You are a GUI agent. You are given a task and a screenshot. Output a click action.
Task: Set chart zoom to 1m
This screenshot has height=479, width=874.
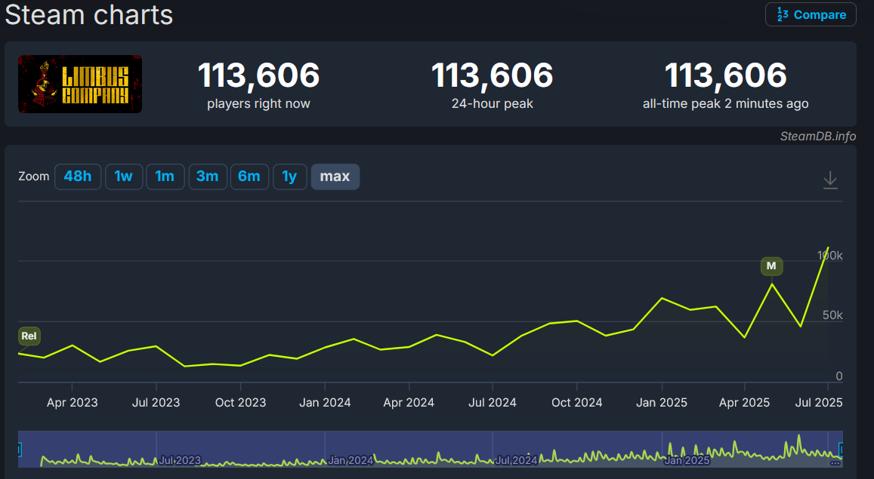pyautogui.click(x=165, y=177)
